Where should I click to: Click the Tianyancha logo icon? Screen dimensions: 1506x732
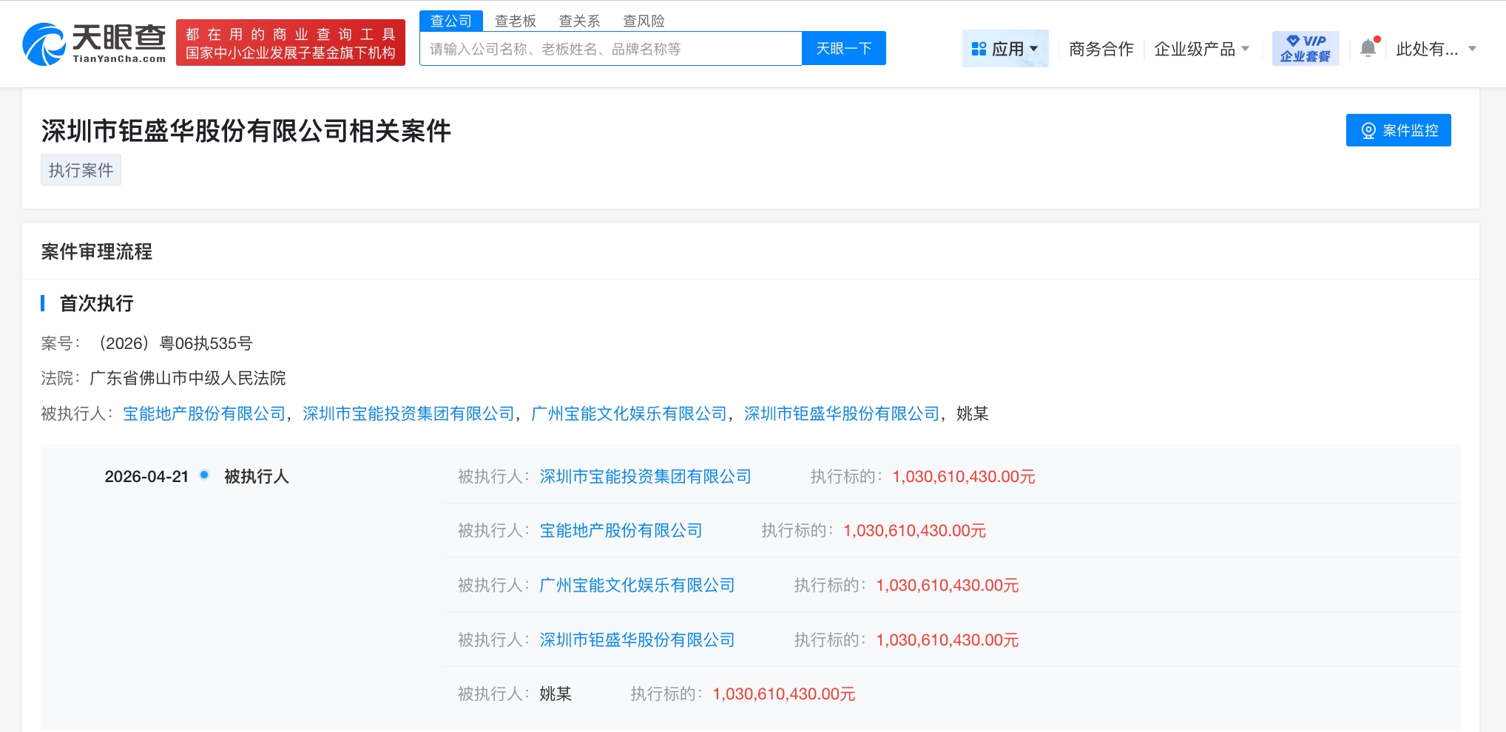click(44, 42)
